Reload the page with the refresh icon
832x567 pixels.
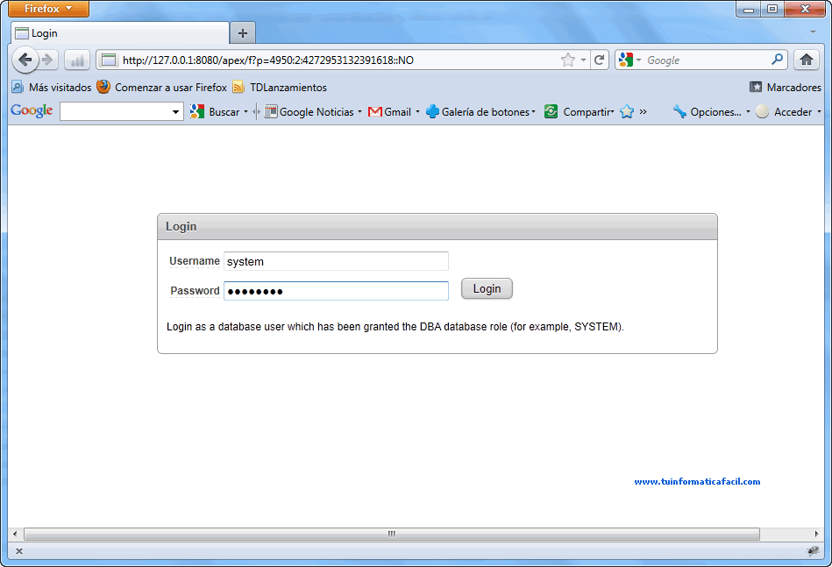pyautogui.click(x=600, y=60)
